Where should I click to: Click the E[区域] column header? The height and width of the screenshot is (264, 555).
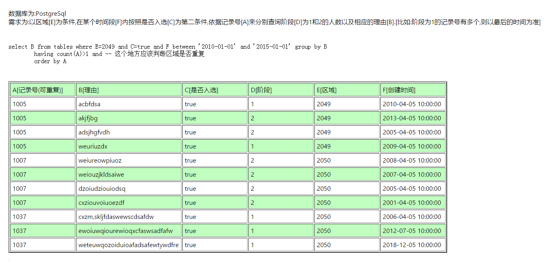(347, 90)
